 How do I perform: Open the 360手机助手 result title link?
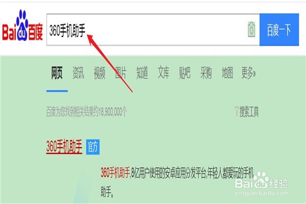click(64, 146)
